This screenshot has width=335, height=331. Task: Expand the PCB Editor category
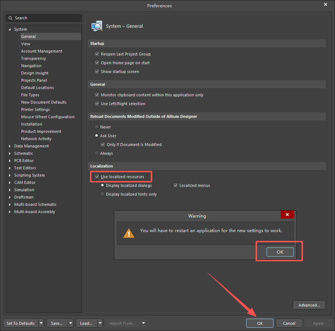pyautogui.click(x=10, y=161)
